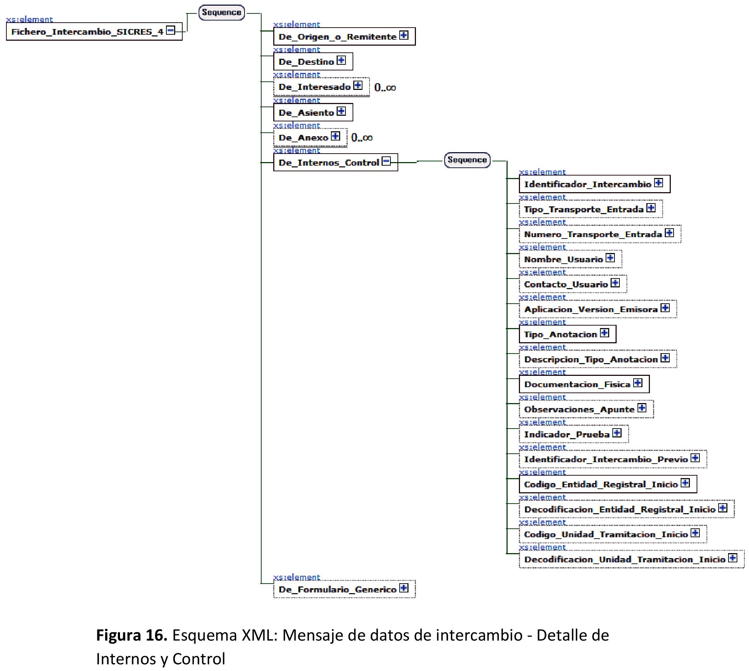
Task: Select the Codigo_Unidad_Tramitacion_Inicio label
Action: (x=606, y=535)
